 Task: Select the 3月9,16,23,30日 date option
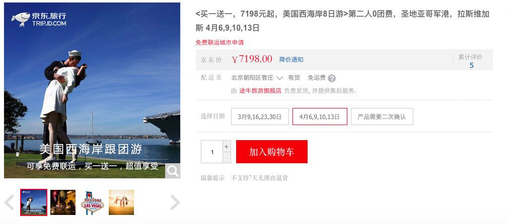[260, 117]
